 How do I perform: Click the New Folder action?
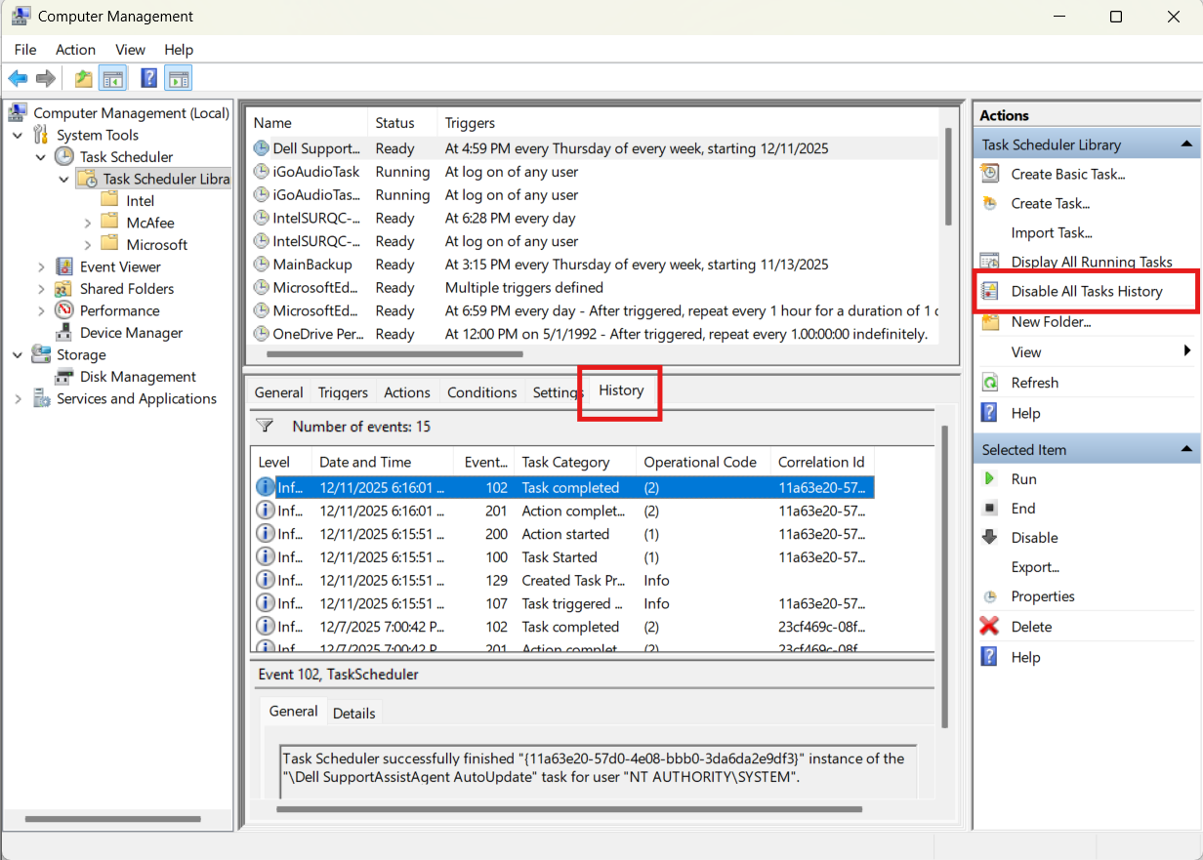point(1051,321)
